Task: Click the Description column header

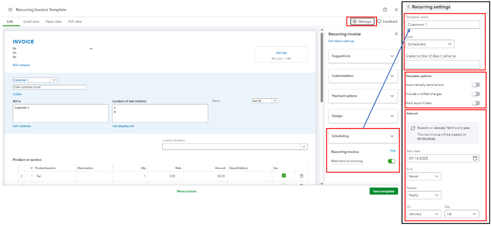Action: (85, 168)
